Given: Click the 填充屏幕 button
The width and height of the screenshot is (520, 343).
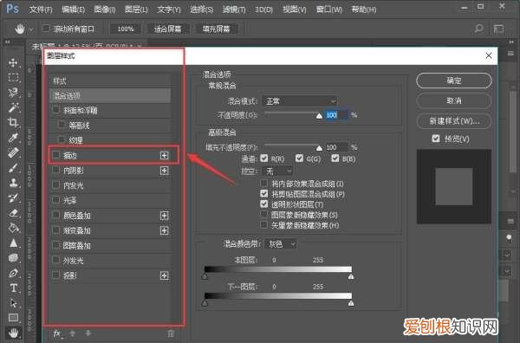Looking at the screenshot, I should 216,29.
